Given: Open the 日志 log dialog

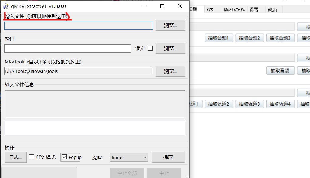Looking at the screenshot, I should 15,157.
